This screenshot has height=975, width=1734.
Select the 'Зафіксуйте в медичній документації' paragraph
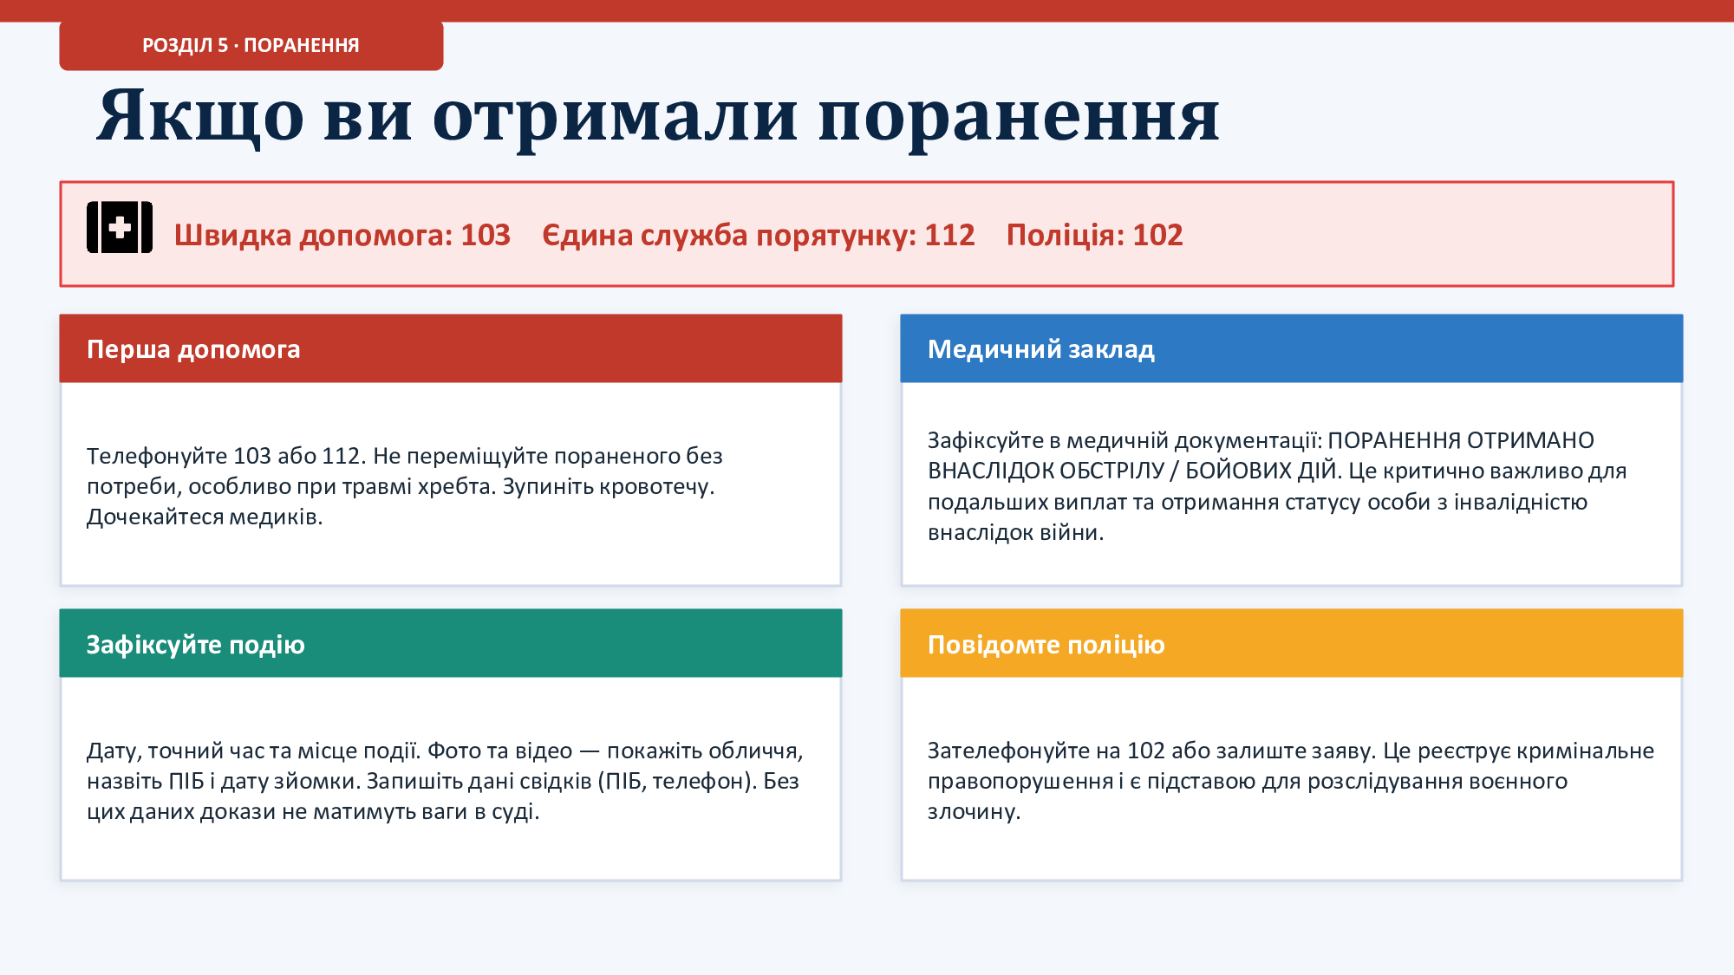tap(1276, 486)
